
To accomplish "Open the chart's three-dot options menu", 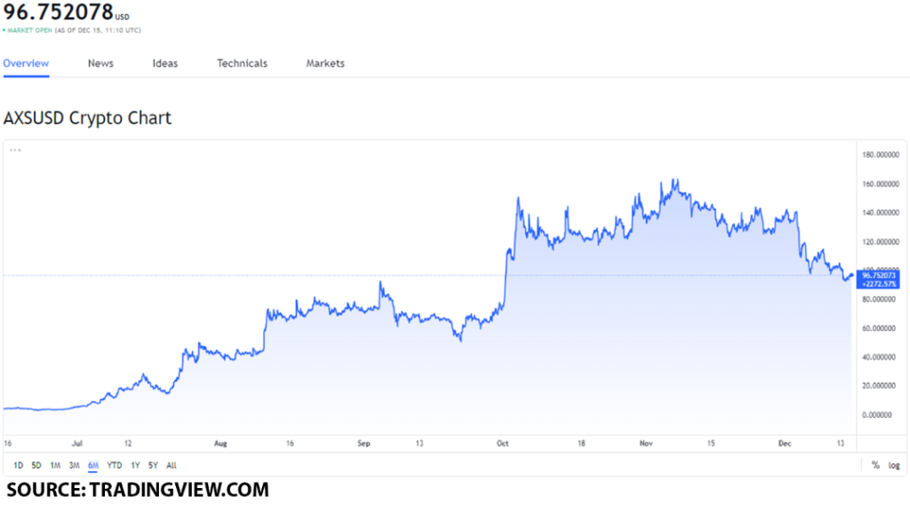I will point(15,150).
